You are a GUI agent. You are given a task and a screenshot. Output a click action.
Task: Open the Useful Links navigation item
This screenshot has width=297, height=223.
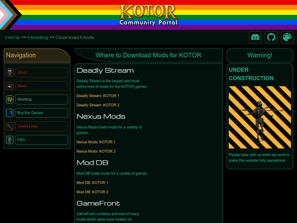[x=42, y=126]
